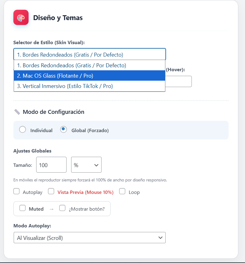Toggle the Loop checkbox
The width and height of the screenshot is (245, 263).
122,191
